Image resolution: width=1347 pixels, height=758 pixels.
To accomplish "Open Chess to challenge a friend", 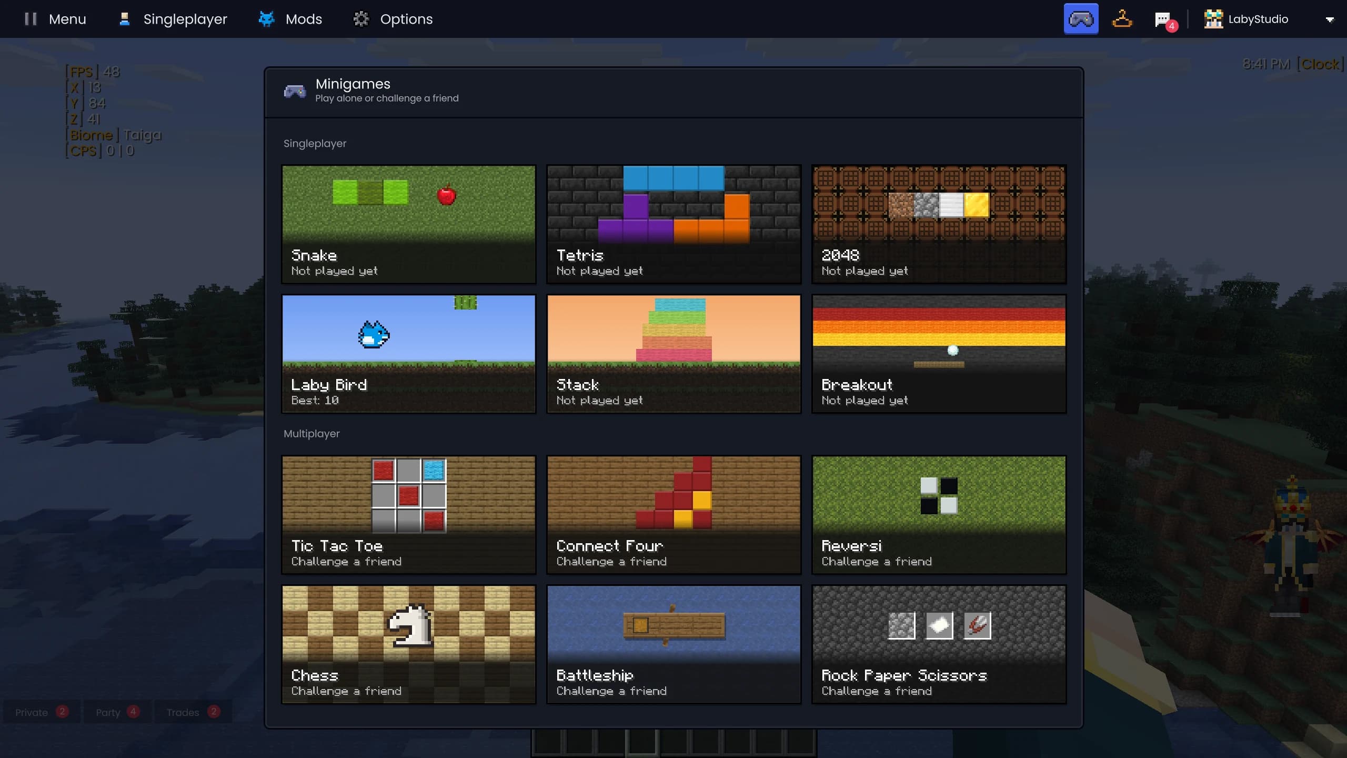I will [409, 644].
